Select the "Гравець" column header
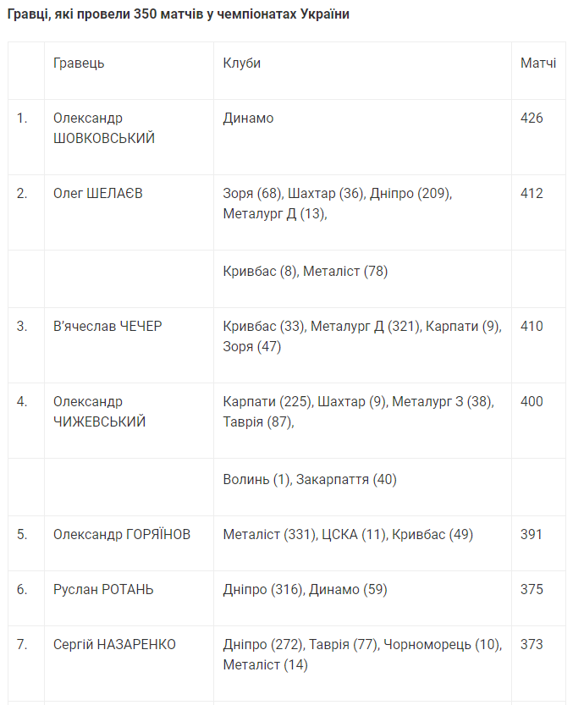 79,63
